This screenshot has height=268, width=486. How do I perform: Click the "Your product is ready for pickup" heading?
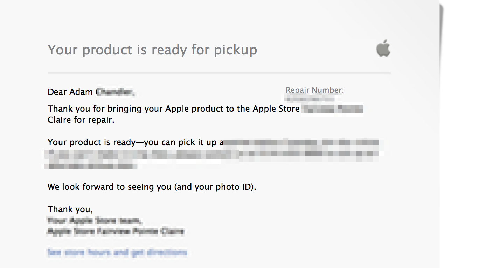pyautogui.click(x=152, y=50)
